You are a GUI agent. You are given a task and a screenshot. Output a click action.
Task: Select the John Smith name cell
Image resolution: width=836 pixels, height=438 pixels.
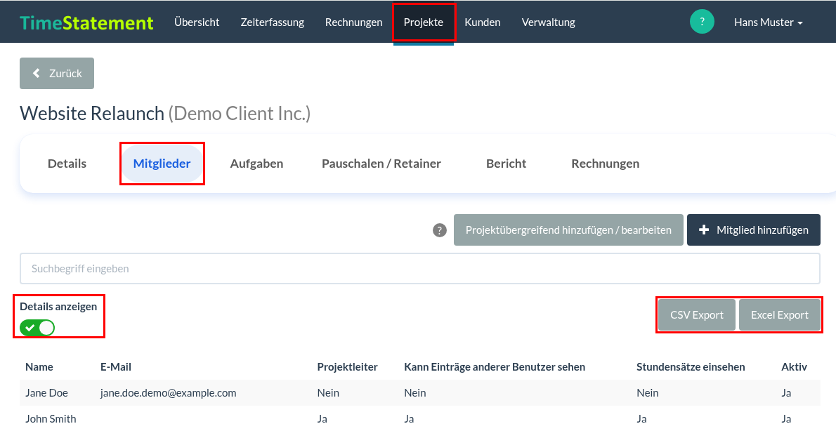[x=51, y=419]
